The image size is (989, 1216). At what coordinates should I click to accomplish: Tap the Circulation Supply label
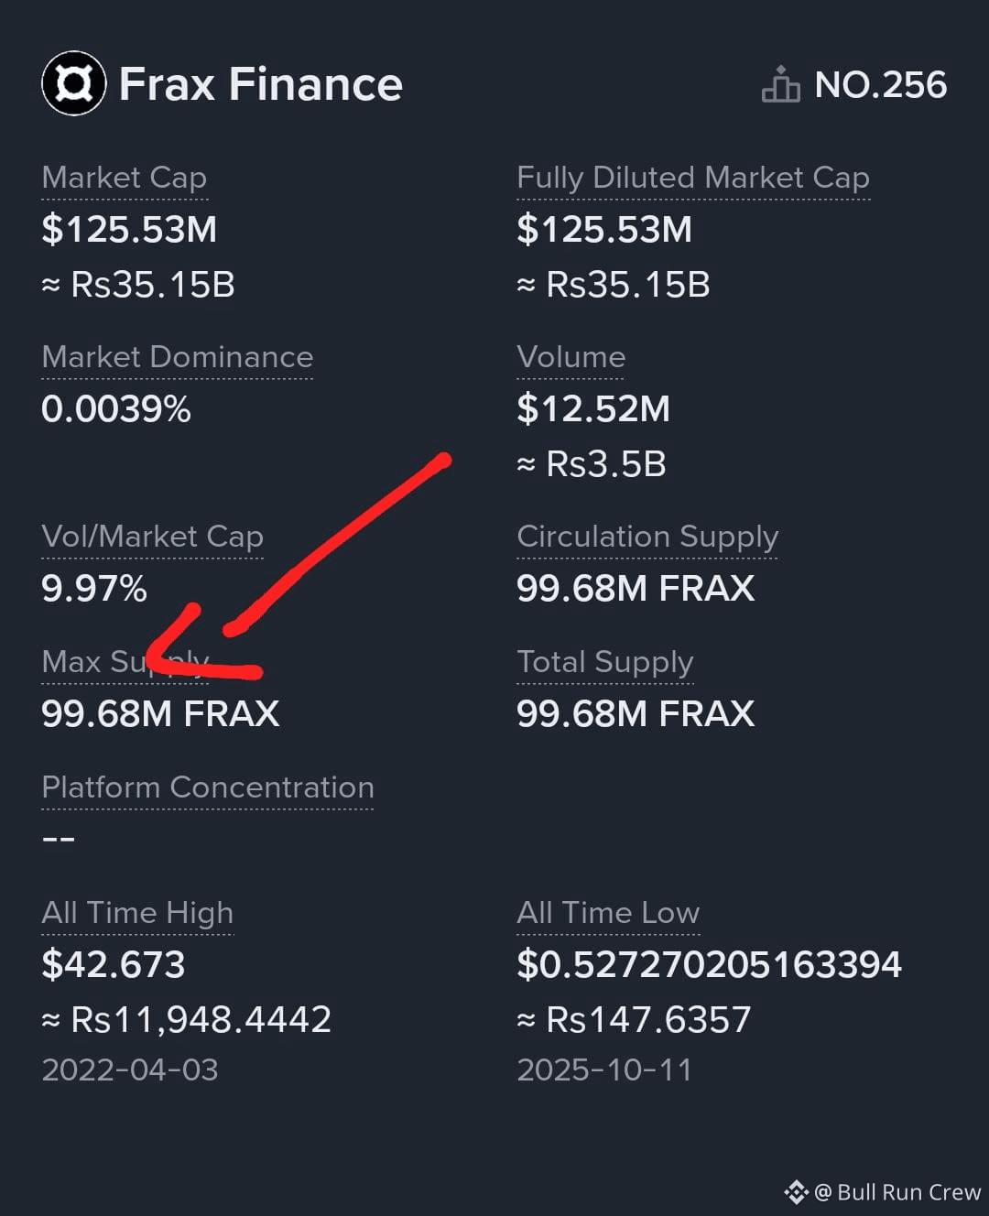[647, 536]
